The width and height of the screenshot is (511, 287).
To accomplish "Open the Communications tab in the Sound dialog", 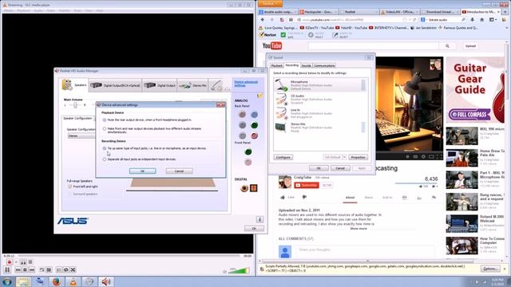I will coord(324,65).
